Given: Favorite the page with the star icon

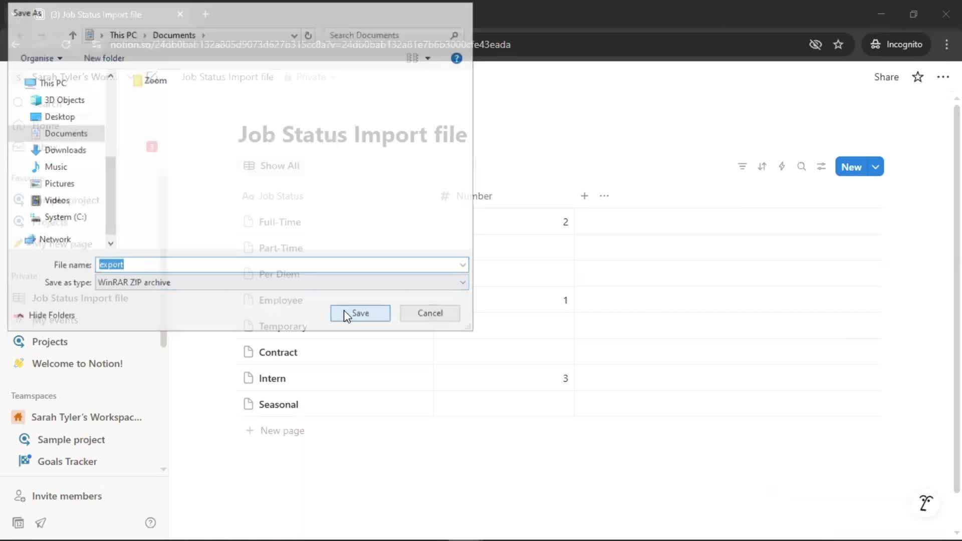Looking at the screenshot, I should click(x=917, y=77).
